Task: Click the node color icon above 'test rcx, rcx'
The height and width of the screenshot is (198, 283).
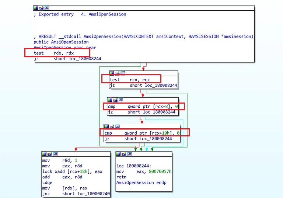Action: click(112, 73)
